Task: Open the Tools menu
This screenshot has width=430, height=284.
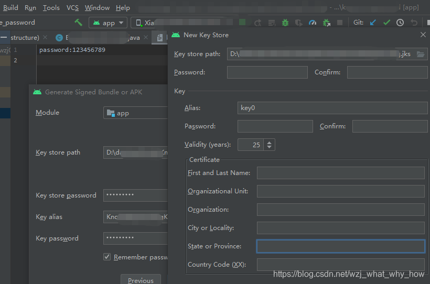Action: point(51,8)
